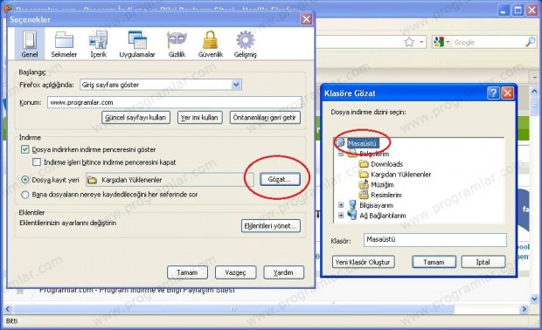Click the search magnifier icon
This screenshot has height=330, width=542.
coord(531,42)
